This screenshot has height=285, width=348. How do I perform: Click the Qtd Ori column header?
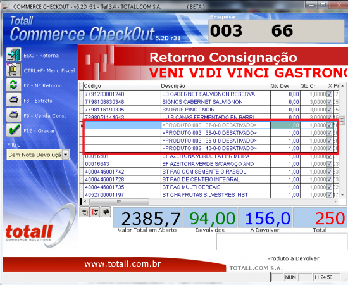(313, 86)
